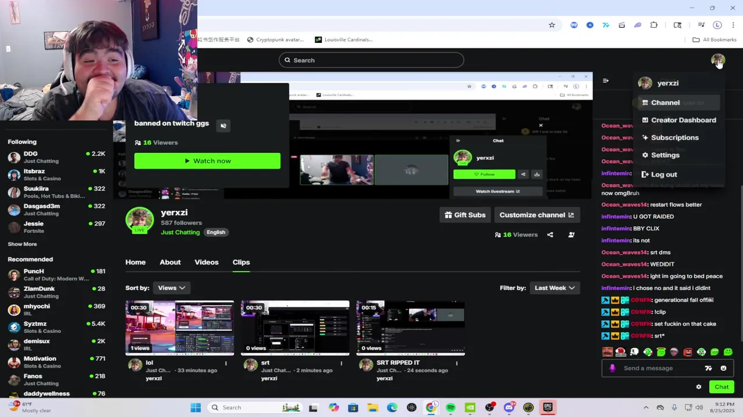Click the English language tag

click(216, 232)
